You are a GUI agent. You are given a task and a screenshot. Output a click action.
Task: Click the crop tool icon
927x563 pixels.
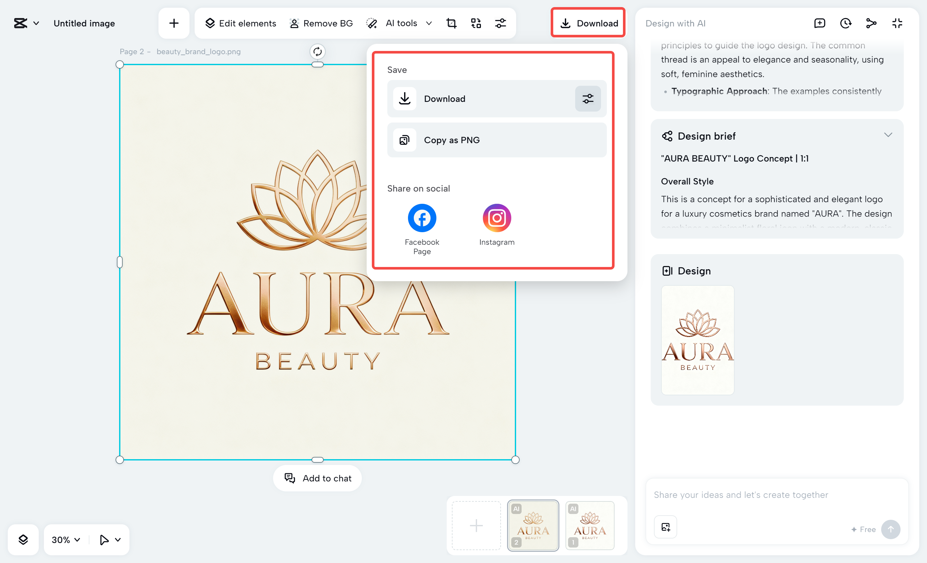click(451, 23)
